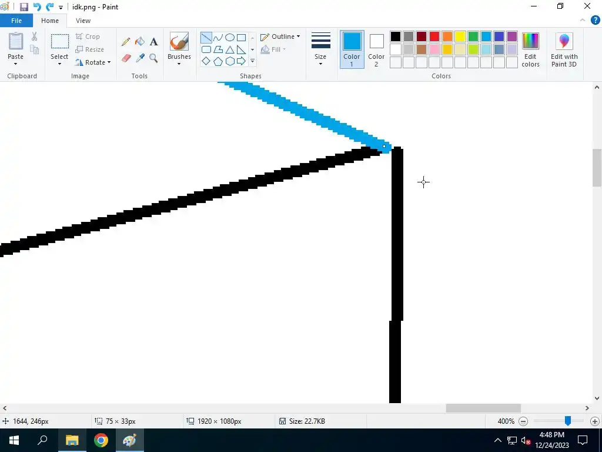Save the file with quick access icon

point(24,7)
